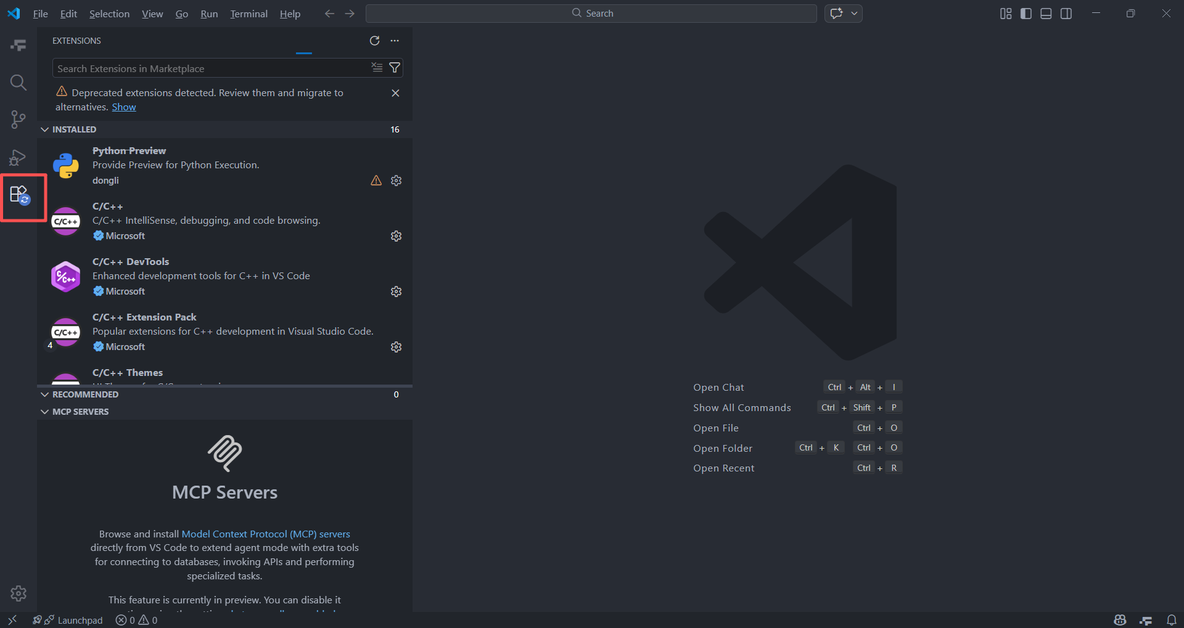Viewport: 1184px width, 628px height.
Task: Click description 'C/C++ IntelliSense, debugging, and code browsing.'
Action: pos(207,221)
